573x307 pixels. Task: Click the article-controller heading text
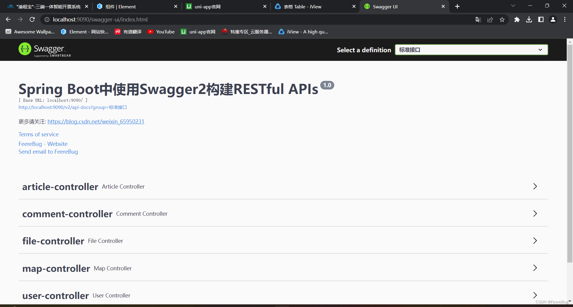[60, 187]
